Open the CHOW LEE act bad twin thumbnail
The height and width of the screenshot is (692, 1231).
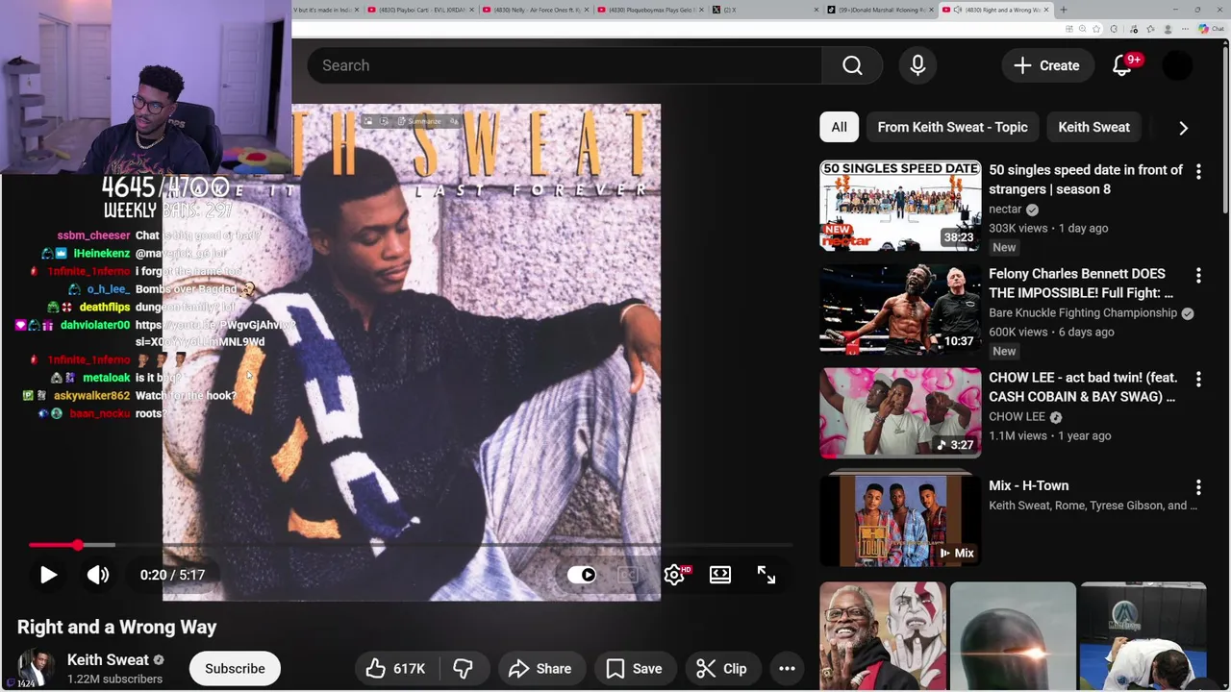click(900, 413)
